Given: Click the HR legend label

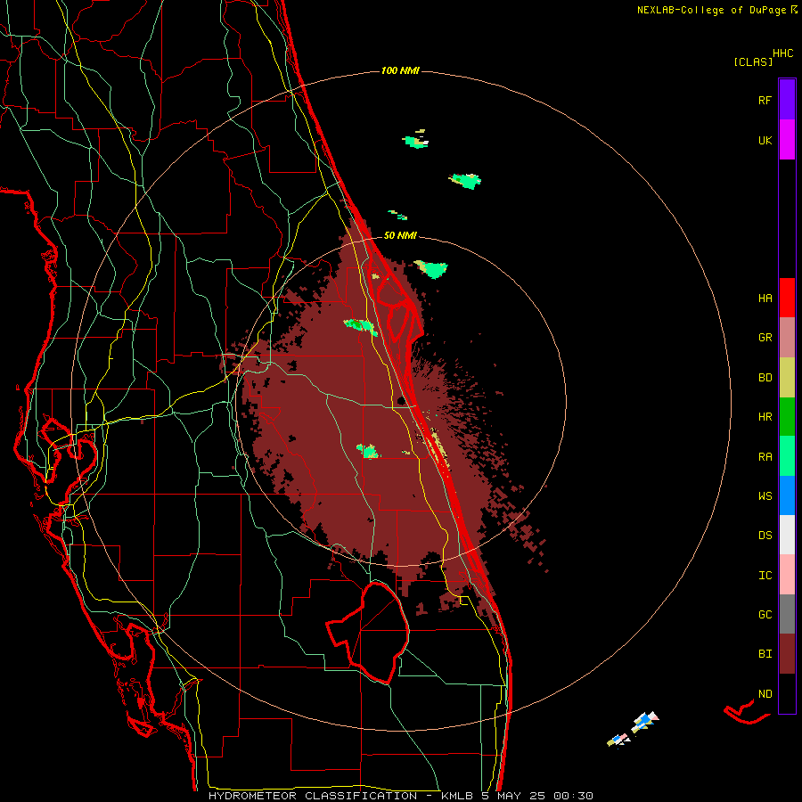Looking at the screenshot, I should (765, 417).
